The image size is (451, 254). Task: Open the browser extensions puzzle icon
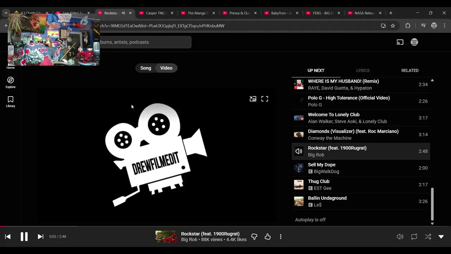pyautogui.click(x=408, y=26)
